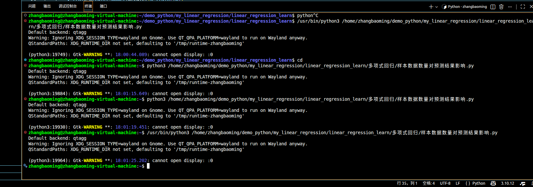The height and width of the screenshot is (187, 533).
Task: Open the terminal panel more actions menu
Action: pyautogui.click(x=510, y=7)
